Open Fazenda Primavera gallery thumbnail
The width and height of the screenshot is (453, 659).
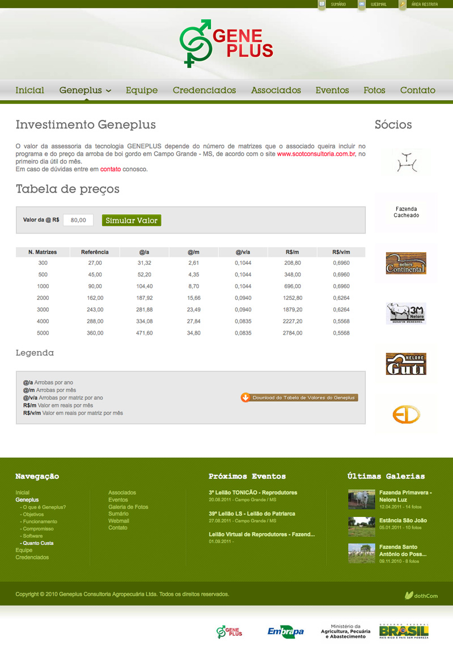point(362,499)
